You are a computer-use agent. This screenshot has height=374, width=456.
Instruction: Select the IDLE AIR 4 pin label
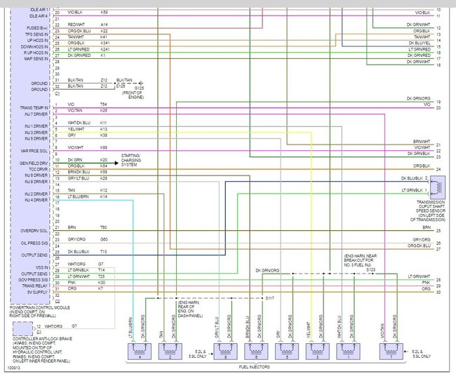click(x=39, y=16)
